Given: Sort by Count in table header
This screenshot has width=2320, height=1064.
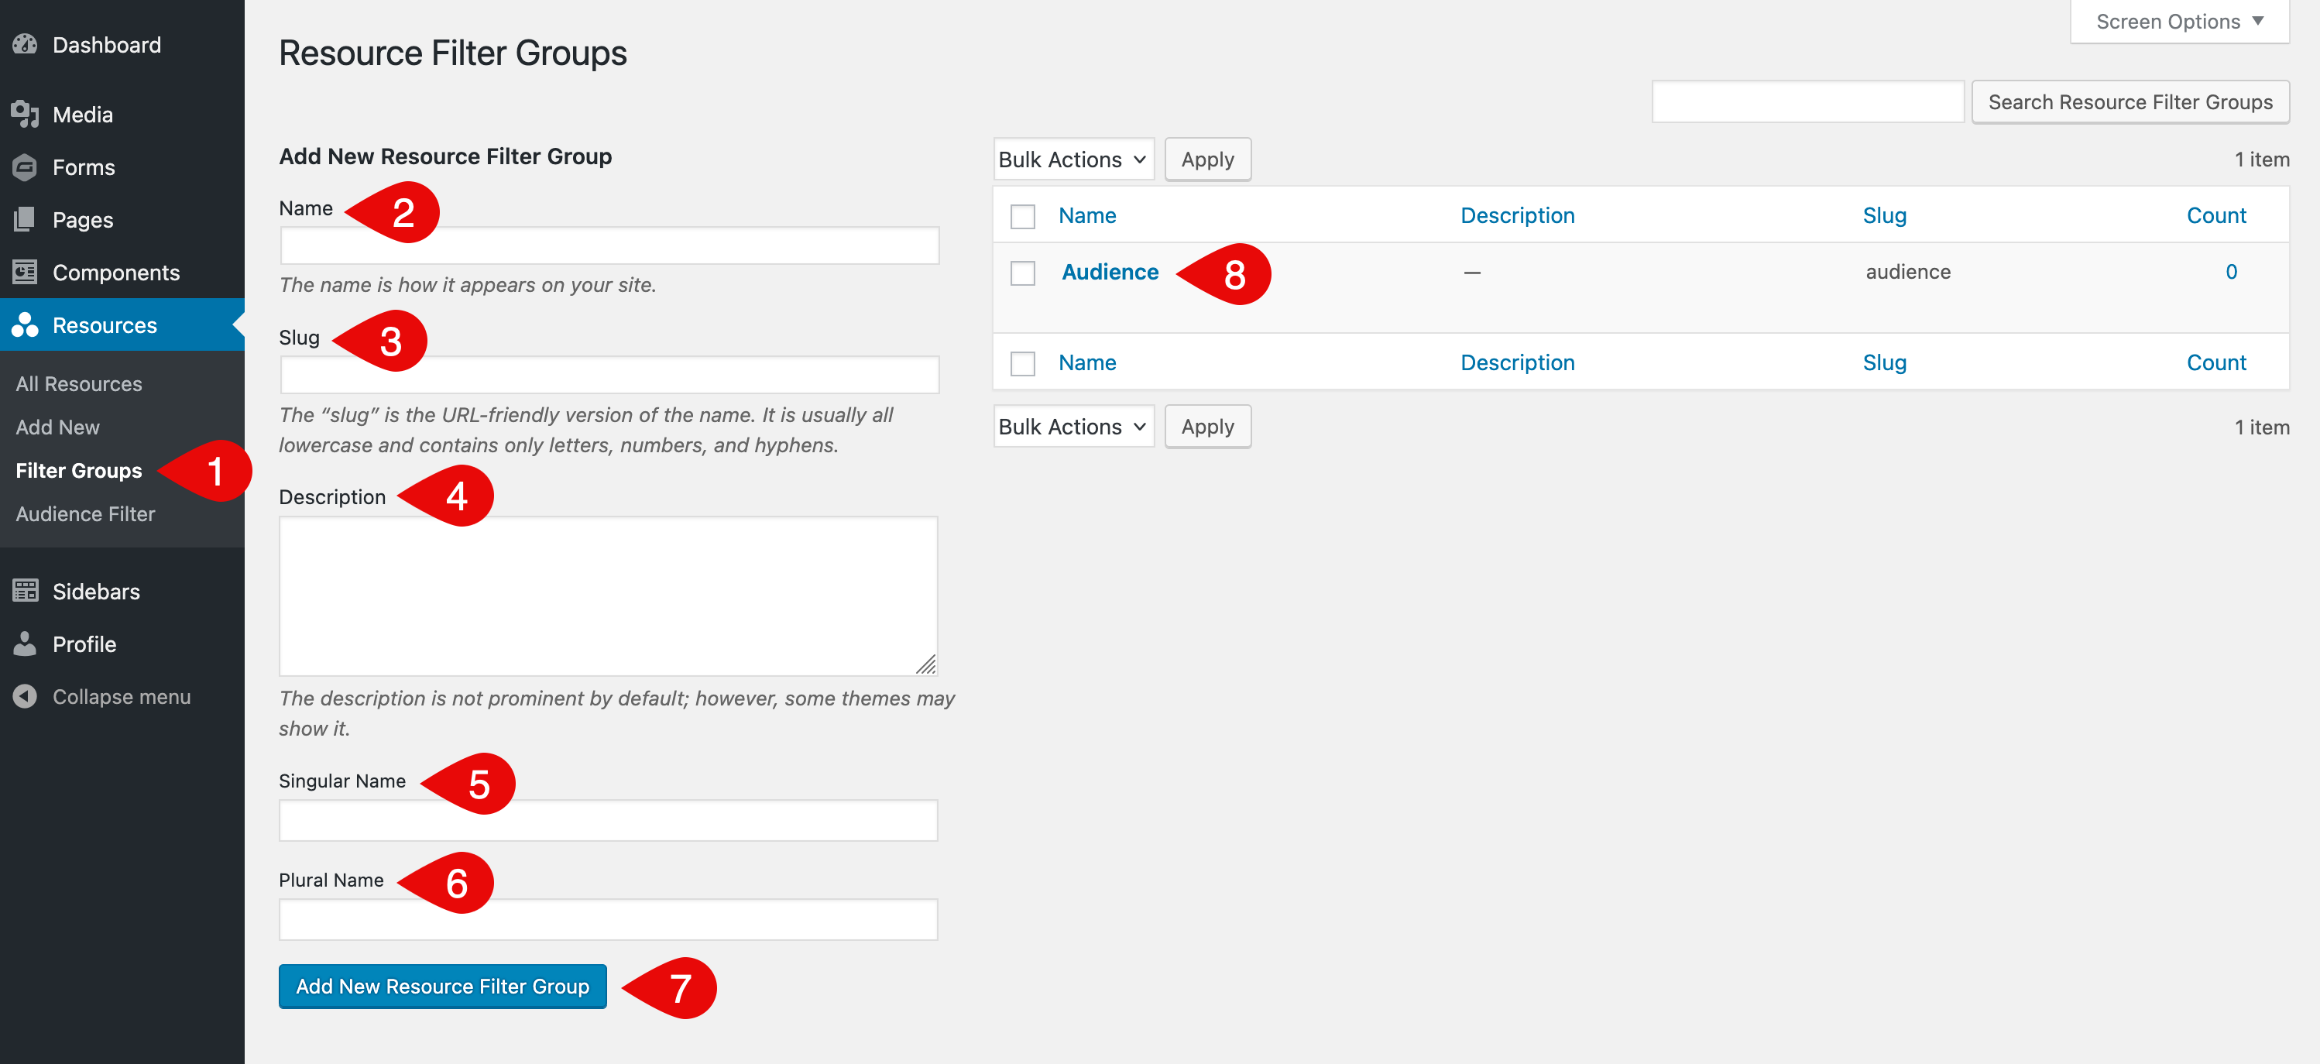Looking at the screenshot, I should pos(2215,215).
